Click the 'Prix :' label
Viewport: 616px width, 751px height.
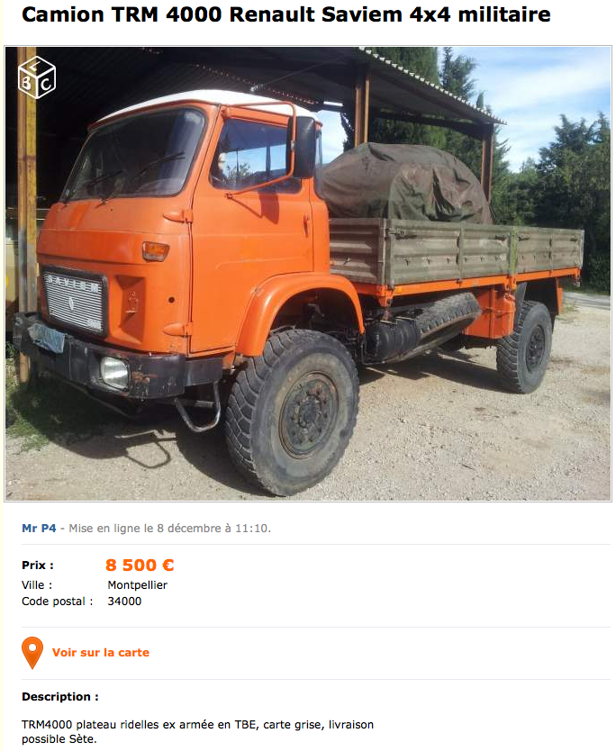tap(38, 566)
